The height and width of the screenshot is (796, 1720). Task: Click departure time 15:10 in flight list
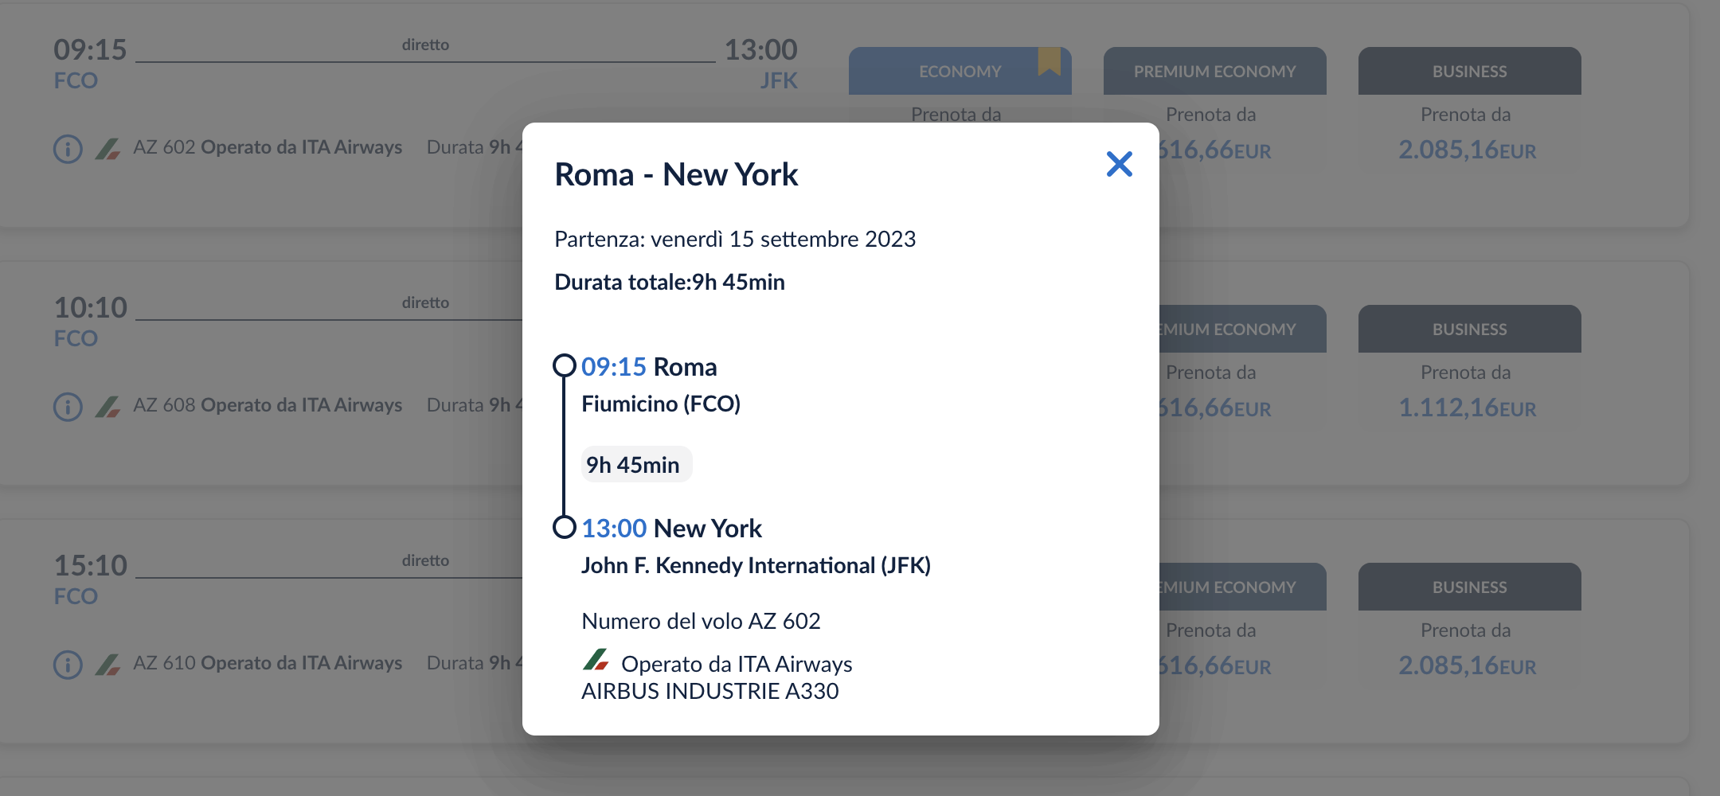[x=90, y=565]
